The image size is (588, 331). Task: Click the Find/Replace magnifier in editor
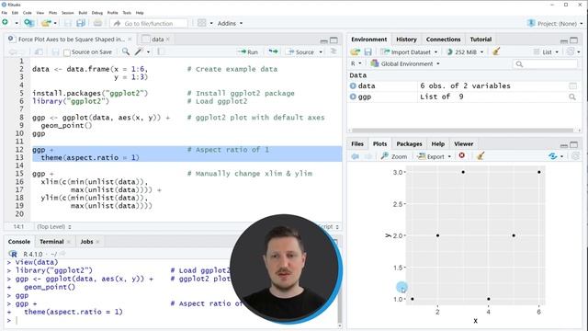(x=126, y=51)
